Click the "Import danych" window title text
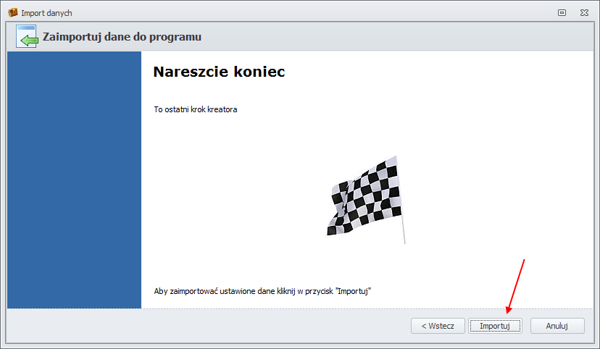Viewport: 600px width, 349px height. pyautogui.click(x=46, y=13)
